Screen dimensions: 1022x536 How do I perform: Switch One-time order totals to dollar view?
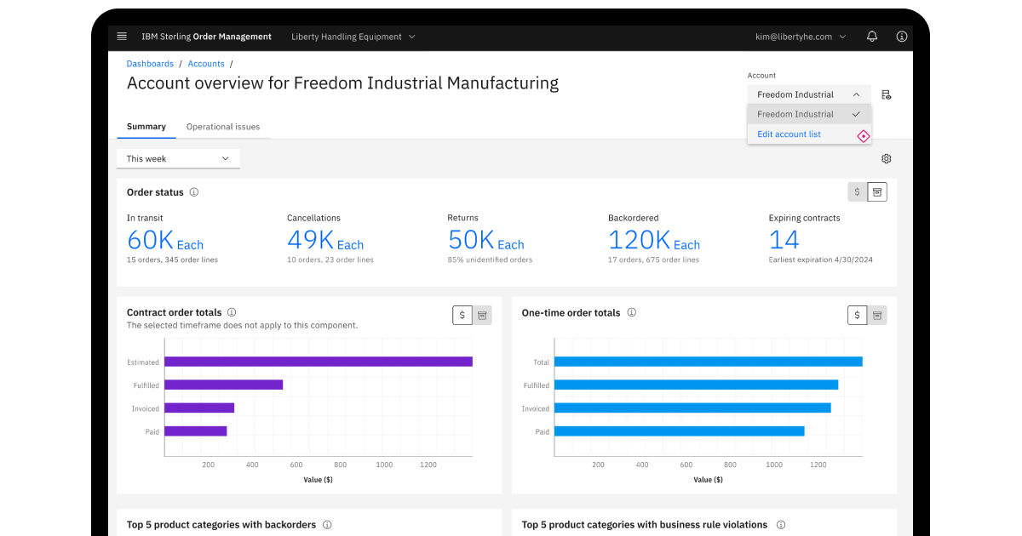pos(858,315)
